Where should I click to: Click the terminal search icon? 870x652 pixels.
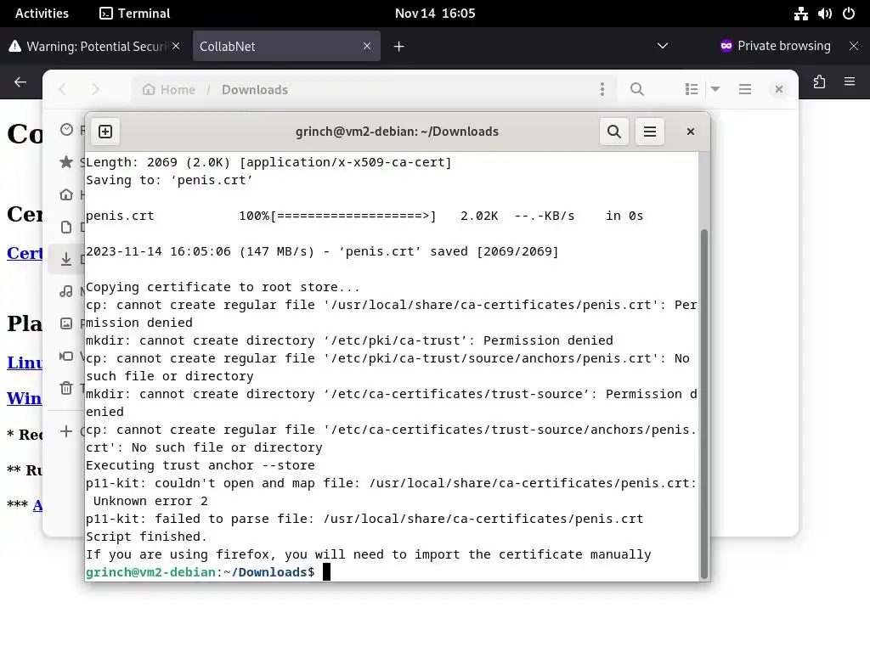tap(614, 132)
